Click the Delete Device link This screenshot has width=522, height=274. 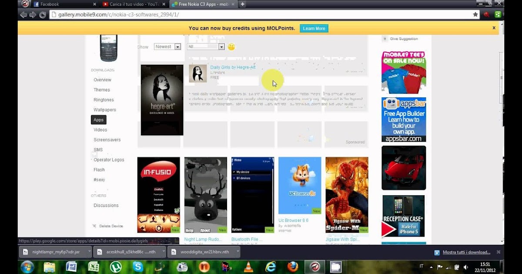(x=111, y=226)
